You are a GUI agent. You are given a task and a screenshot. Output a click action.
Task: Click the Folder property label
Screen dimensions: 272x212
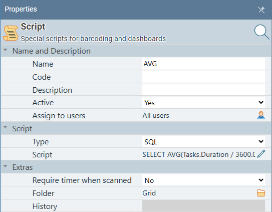[x=44, y=193]
